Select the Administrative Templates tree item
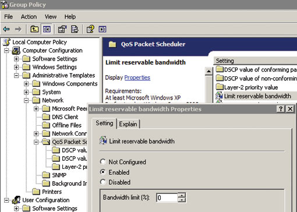Screen dimensions: 297x212 pos(63,75)
